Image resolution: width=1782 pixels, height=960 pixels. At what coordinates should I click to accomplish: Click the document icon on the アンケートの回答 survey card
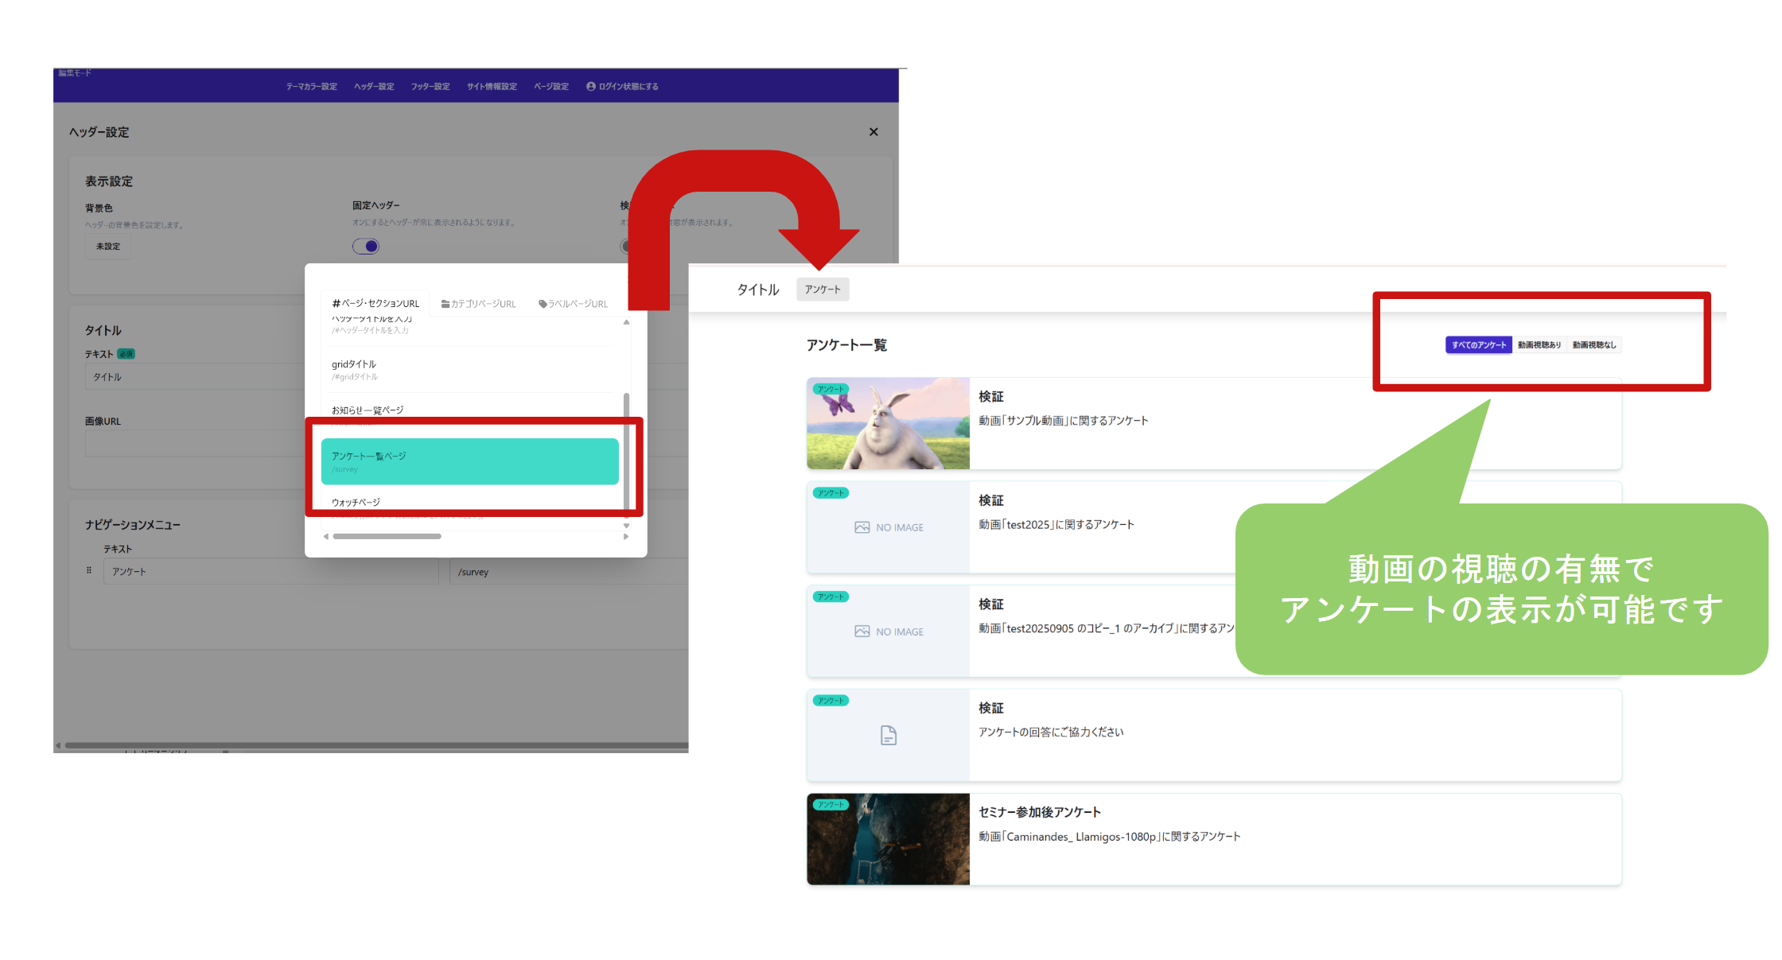tap(888, 734)
